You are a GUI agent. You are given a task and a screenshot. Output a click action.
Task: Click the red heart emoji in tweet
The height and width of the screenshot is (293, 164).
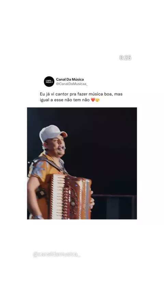pos(93,100)
